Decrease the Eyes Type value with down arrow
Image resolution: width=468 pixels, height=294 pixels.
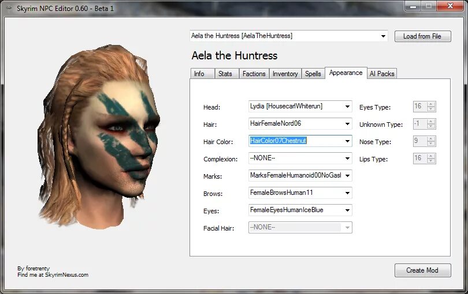[430, 109]
